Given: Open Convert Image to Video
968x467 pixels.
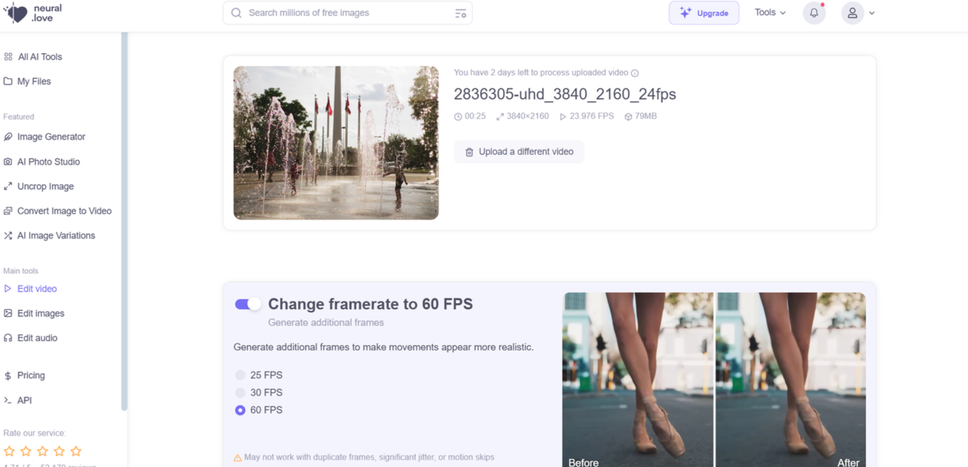Looking at the screenshot, I should point(64,211).
